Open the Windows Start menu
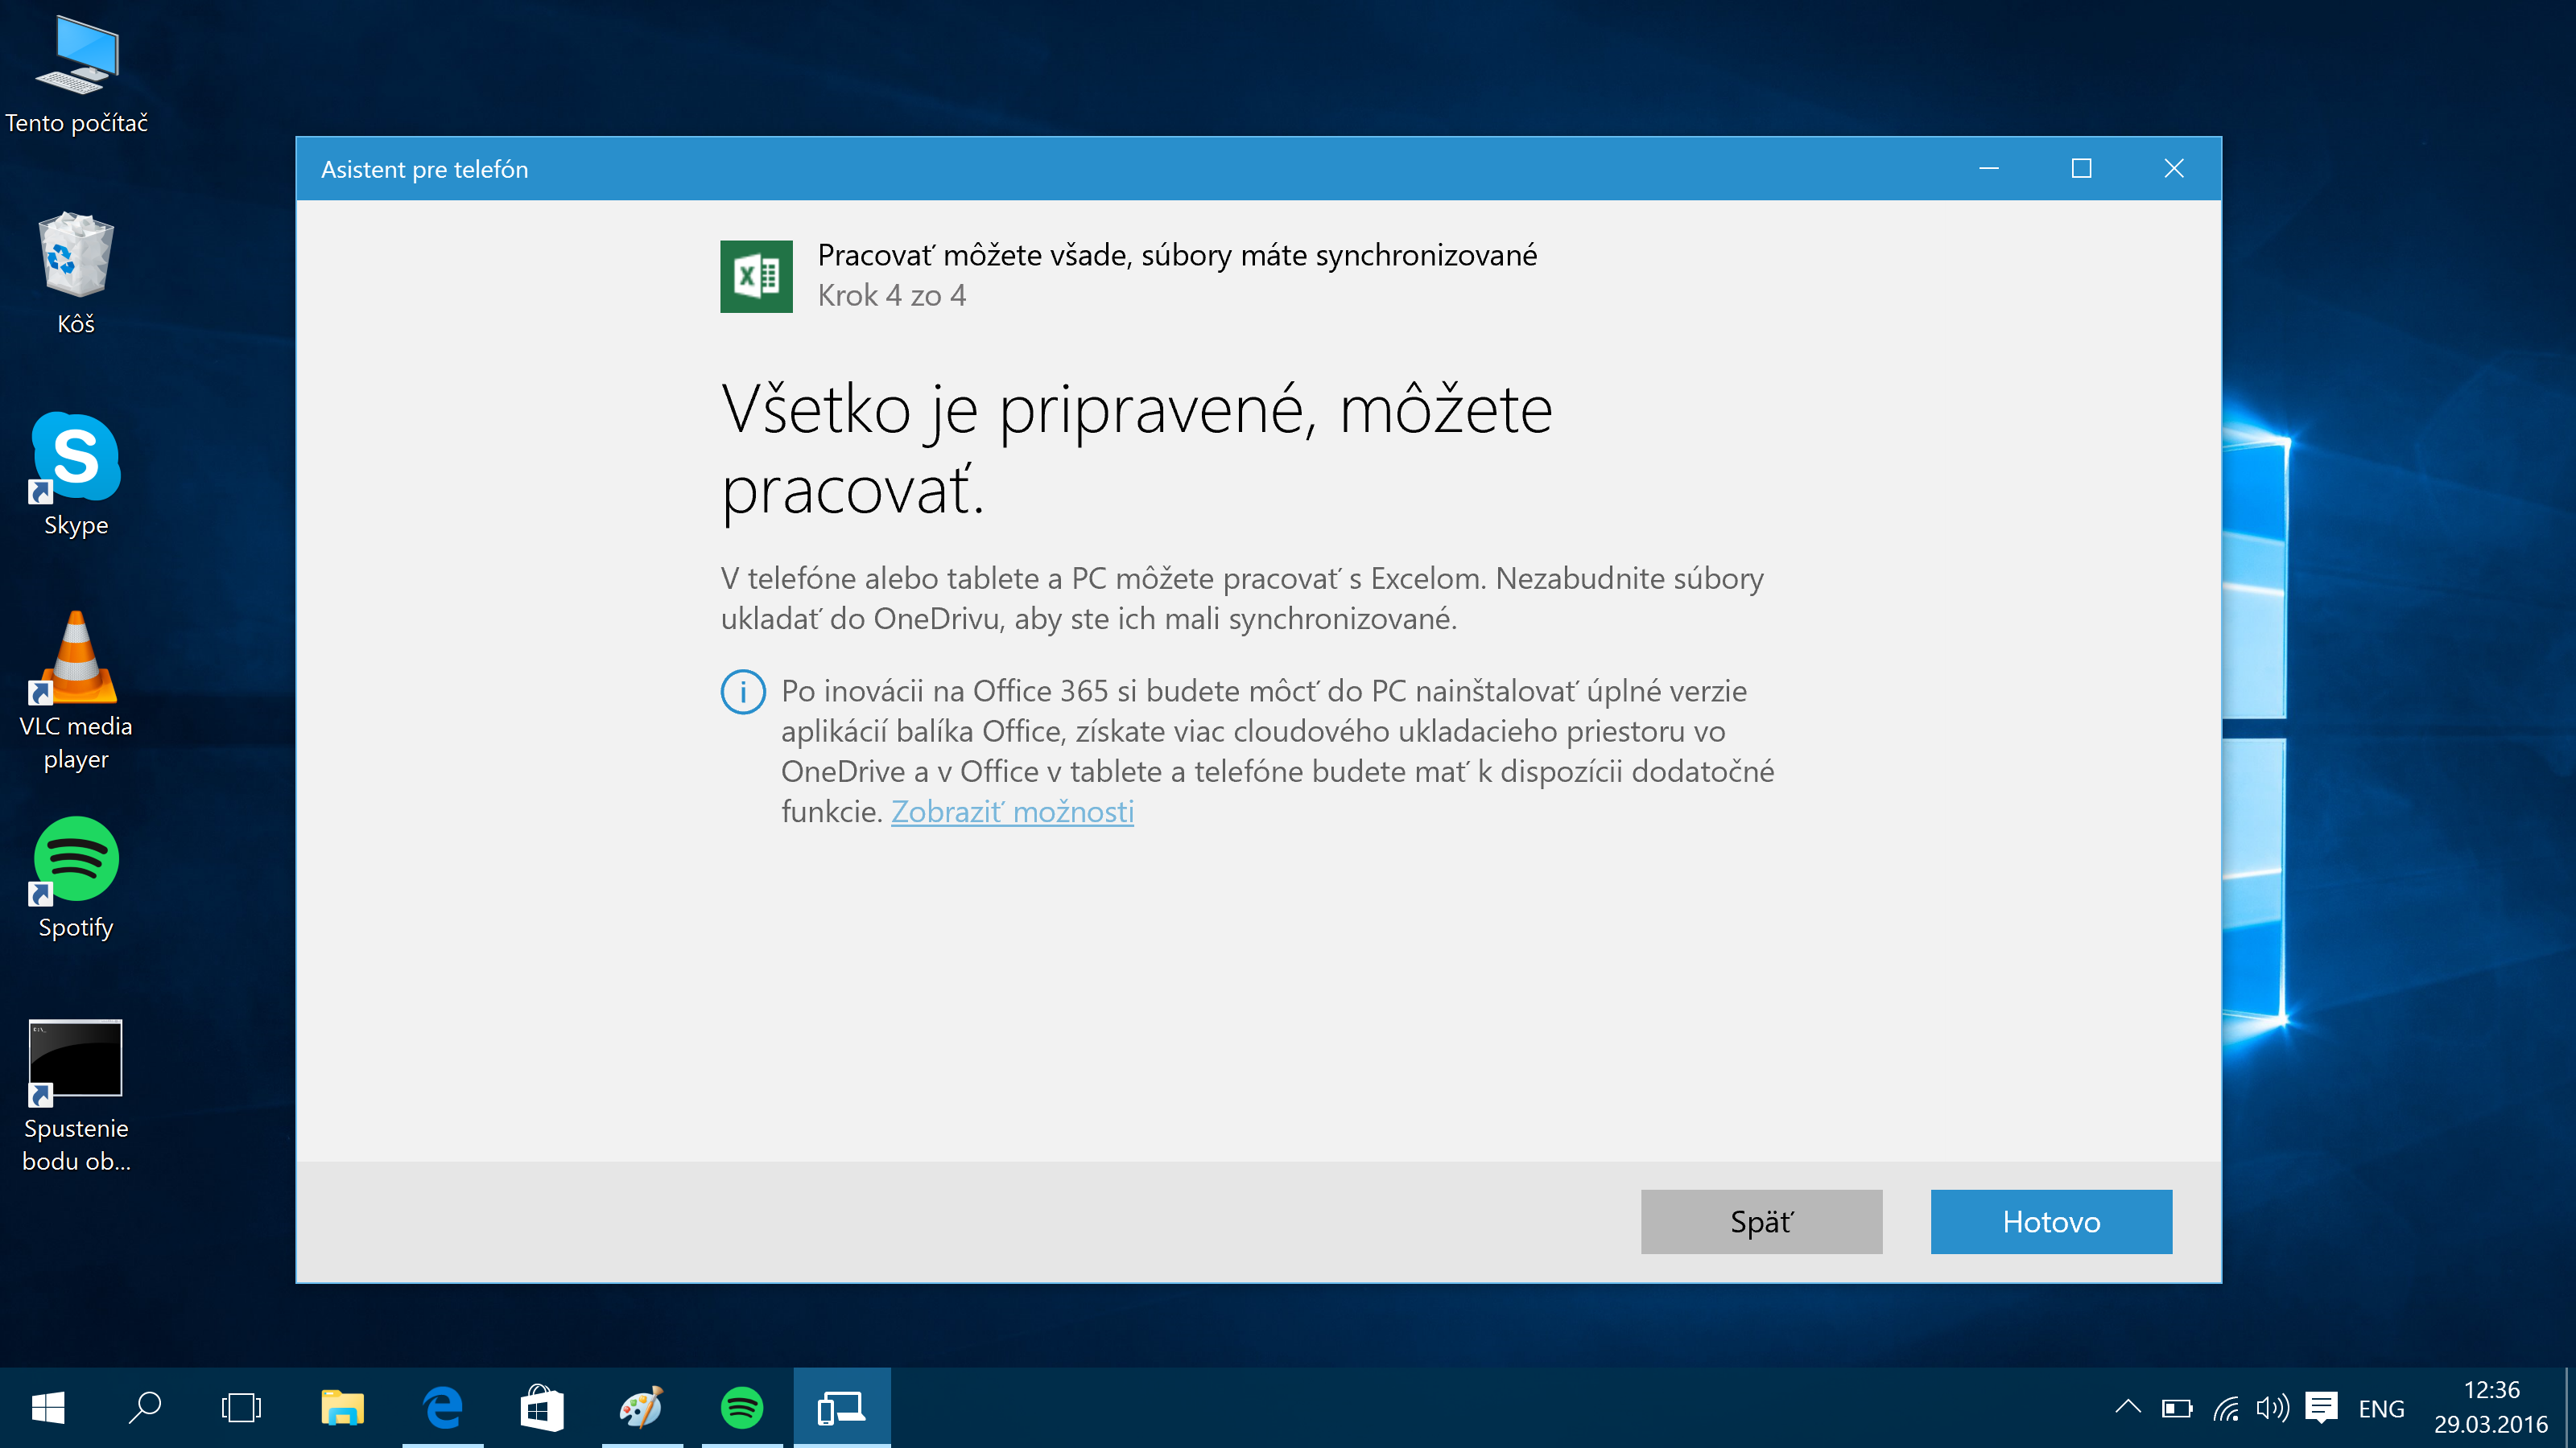 pos(48,1408)
